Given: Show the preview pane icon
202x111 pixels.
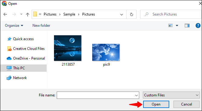Looking at the screenshot, I should click(187, 26).
